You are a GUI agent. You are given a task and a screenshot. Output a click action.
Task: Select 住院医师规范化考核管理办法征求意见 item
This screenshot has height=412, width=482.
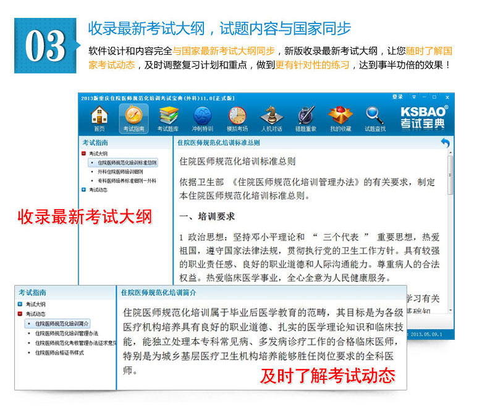(75, 343)
